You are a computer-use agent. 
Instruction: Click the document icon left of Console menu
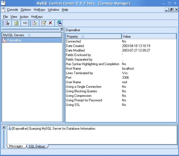3,10
